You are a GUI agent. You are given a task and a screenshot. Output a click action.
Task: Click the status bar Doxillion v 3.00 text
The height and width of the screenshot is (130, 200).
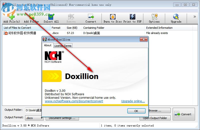[x=26, y=125]
